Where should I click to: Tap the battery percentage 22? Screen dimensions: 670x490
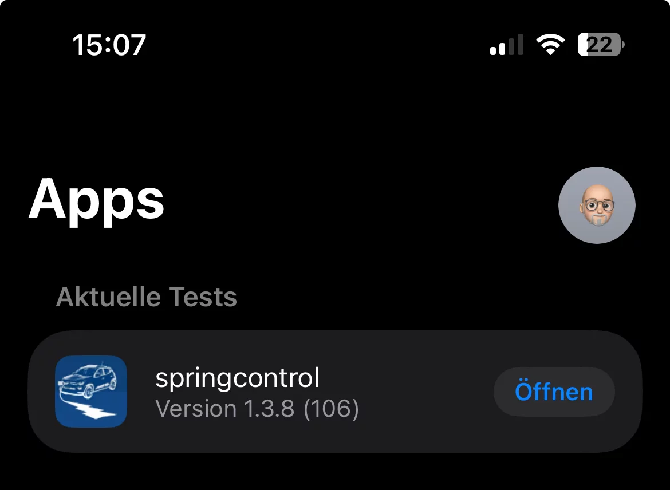(x=599, y=45)
